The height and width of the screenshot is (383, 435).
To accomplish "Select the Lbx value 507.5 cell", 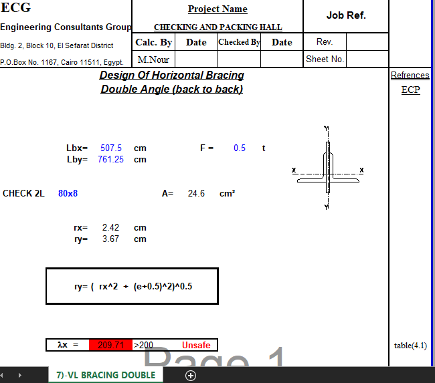I will point(110,148).
